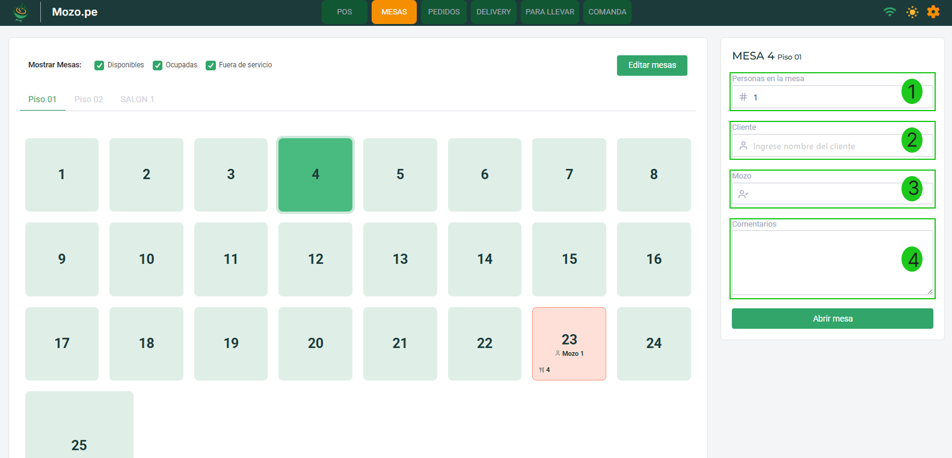Open the DELIVERY section
Image resolution: width=952 pixels, height=458 pixels.
(493, 12)
